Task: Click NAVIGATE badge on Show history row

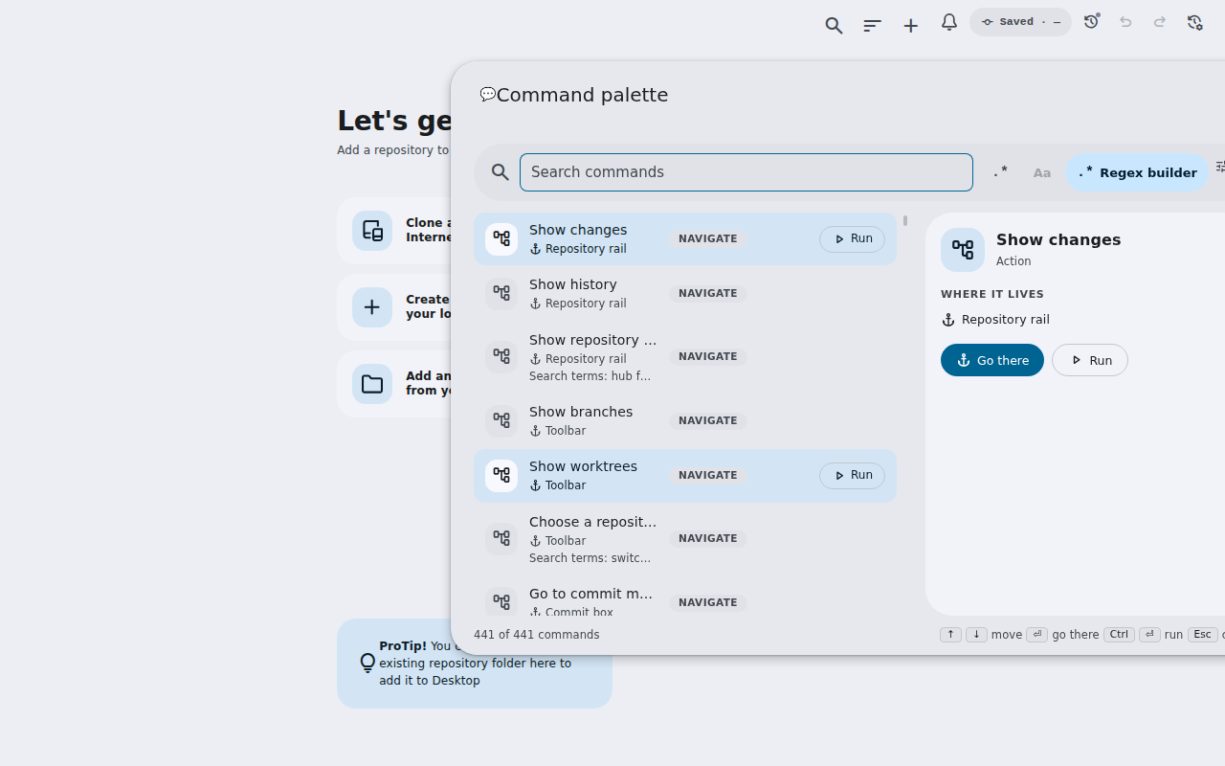Action: tap(707, 293)
